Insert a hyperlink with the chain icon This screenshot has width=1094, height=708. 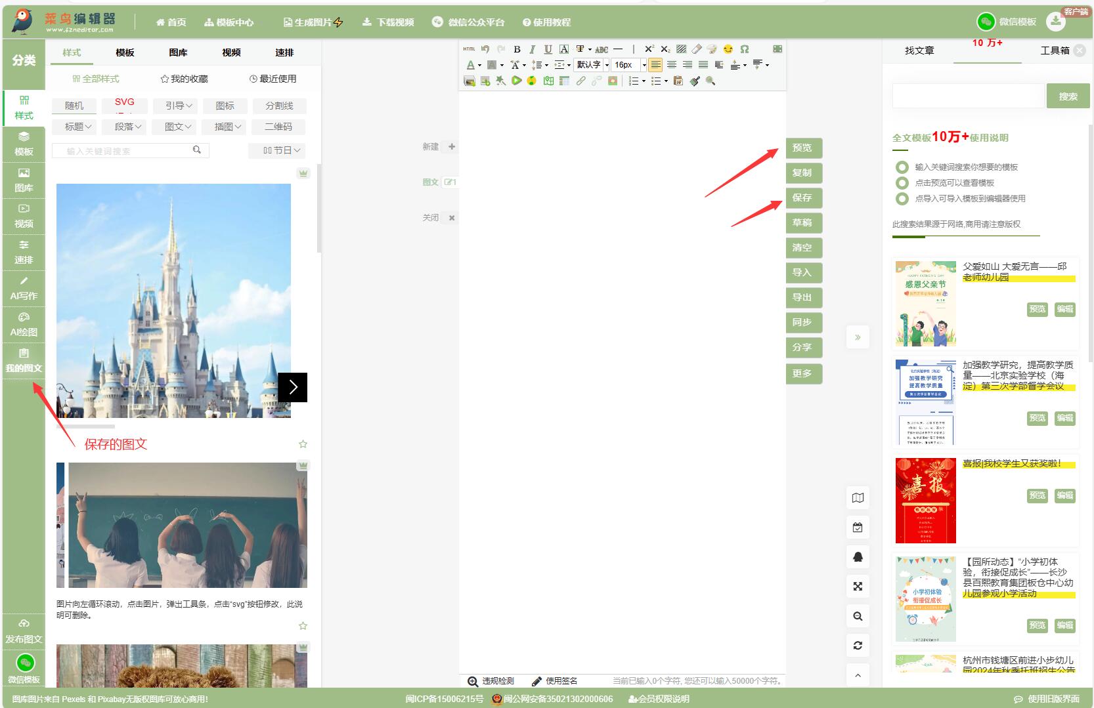(x=580, y=81)
